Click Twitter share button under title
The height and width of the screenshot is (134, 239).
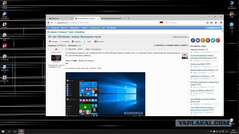[88, 41]
